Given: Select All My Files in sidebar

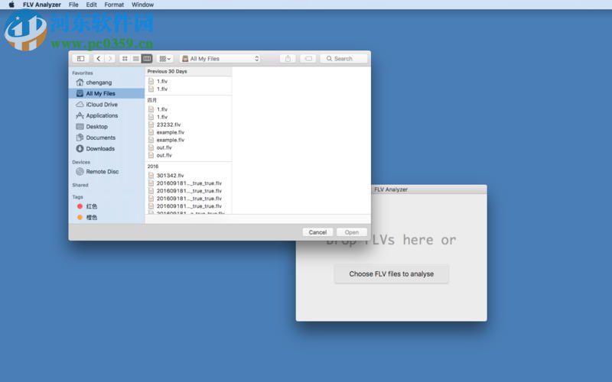Looking at the screenshot, I should tap(106, 93).
